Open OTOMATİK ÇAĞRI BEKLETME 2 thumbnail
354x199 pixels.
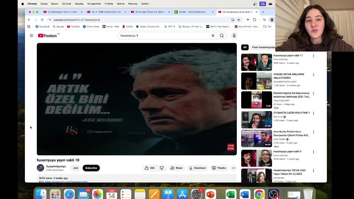click(x=257, y=120)
